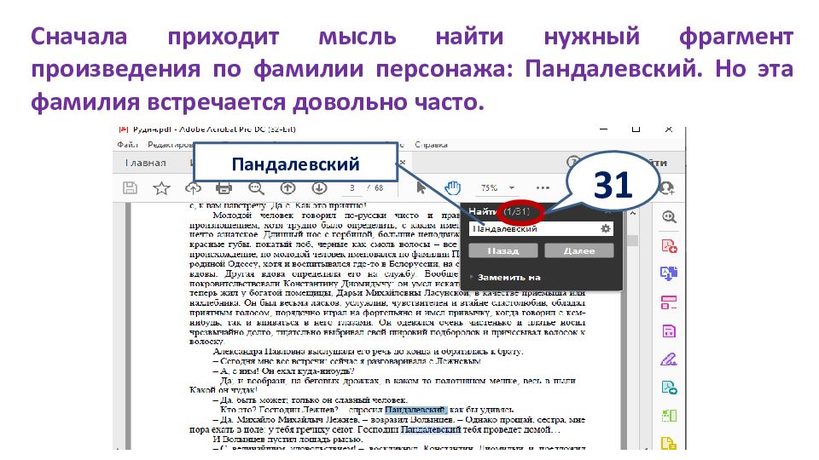
Task: Open the find settings gear icon
Action: point(606,228)
